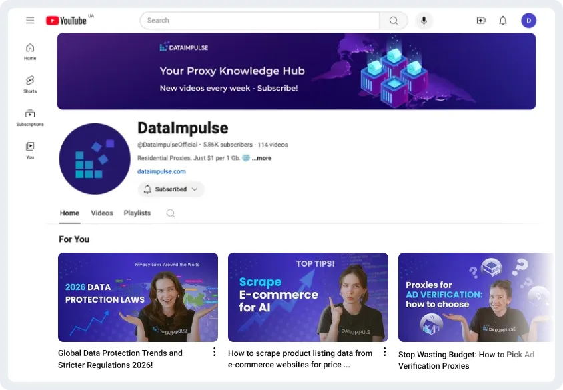563x390 pixels.
Task: Start voice search with microphone icon
Action: point(424,21)
